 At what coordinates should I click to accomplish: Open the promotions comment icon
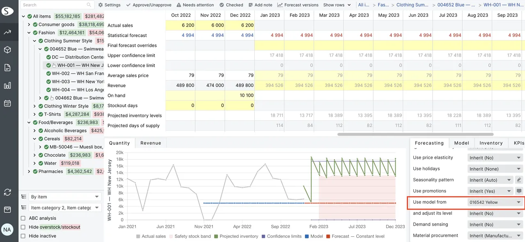click(519, 191)
